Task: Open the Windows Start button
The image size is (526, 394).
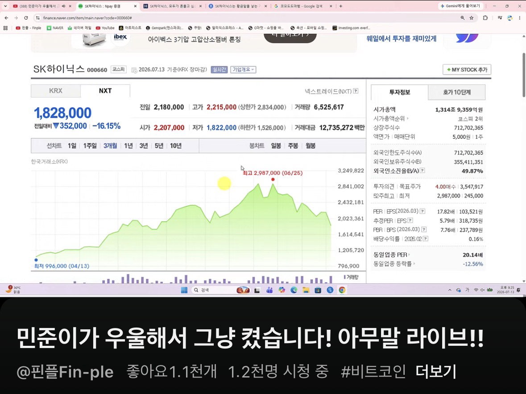Action: pos(184,290)
